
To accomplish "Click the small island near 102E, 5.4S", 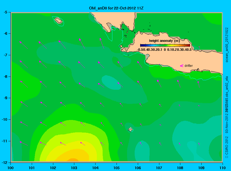I will pyautogui.click(x=58, y=21).
